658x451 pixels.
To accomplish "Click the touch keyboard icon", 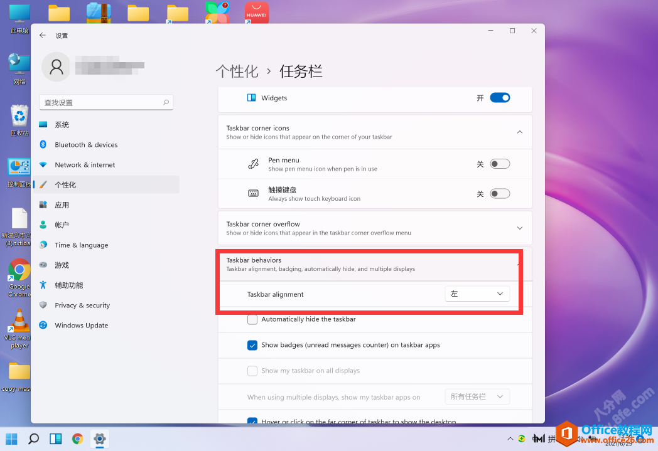I will pos(253,193).
